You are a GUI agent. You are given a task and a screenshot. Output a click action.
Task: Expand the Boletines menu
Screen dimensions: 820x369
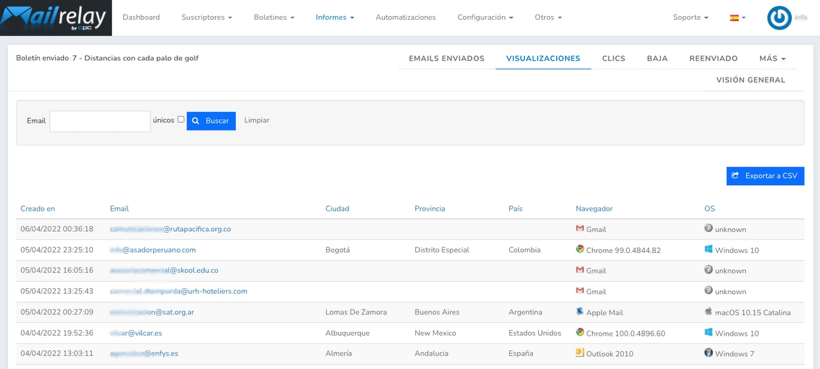[274, 17]
